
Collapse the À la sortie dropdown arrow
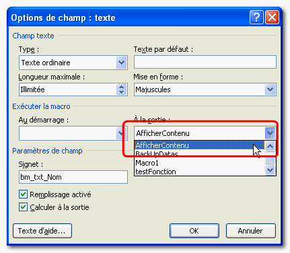click(x=270, y=133)
